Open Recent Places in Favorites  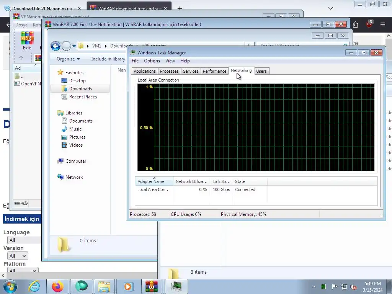(83, 97)
